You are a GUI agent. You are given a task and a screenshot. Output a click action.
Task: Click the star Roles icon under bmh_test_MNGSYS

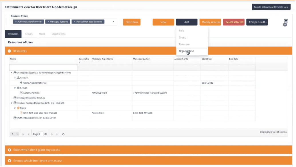coord(19,108)
